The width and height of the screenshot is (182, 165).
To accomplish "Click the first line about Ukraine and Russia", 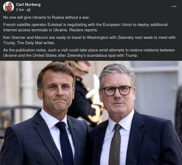I will tap(46, 17).
